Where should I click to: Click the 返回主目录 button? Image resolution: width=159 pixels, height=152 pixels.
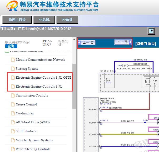[17, 20]
